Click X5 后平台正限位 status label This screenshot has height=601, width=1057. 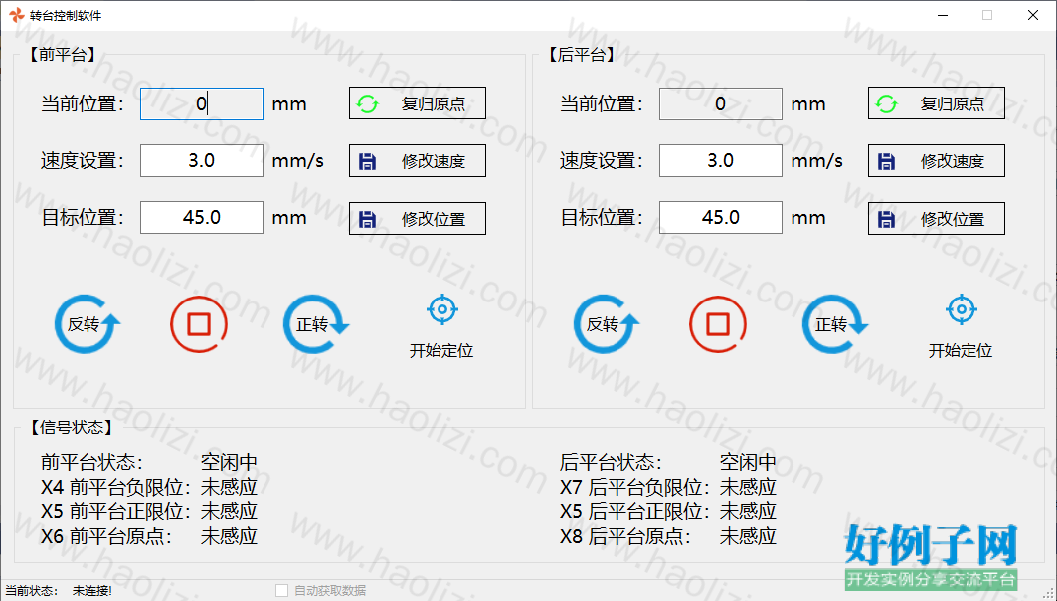(x=635, y=512)
